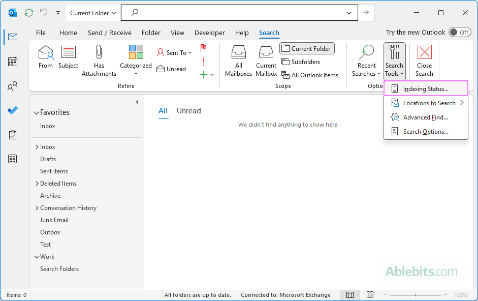Open Recent Searches

pos(366,60)
